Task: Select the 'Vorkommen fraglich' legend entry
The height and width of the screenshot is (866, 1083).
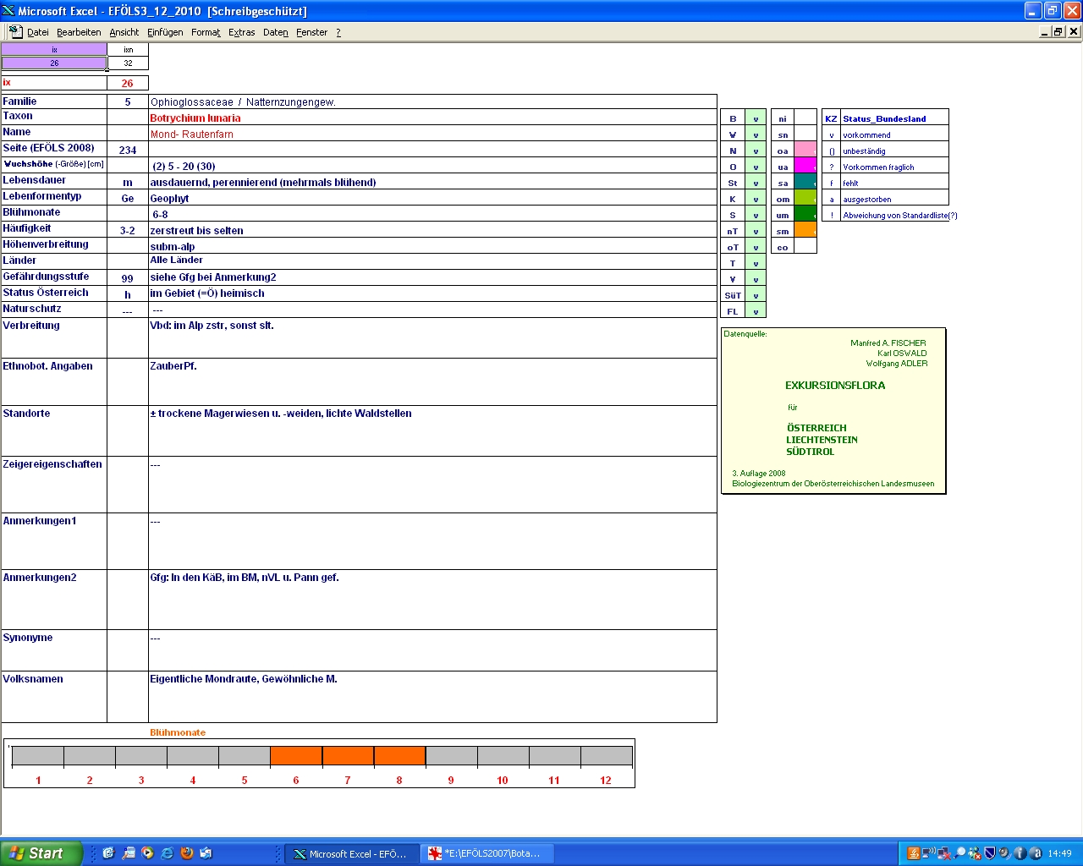Action: (x=894, y=167)
